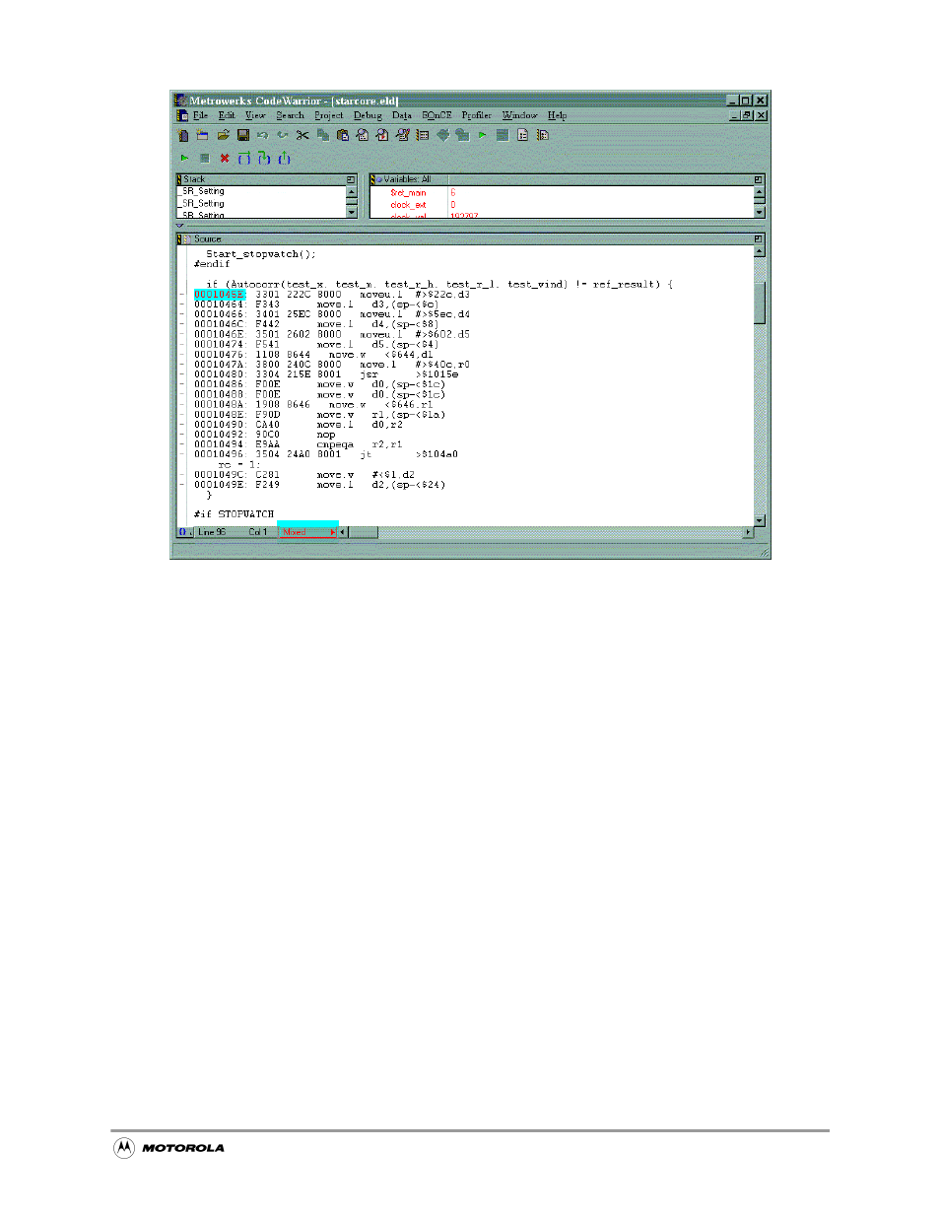Zoom the Stack pane with its corner box
Screen dimensions: 940x1217
pyautogui.click(x=351, y=179)
